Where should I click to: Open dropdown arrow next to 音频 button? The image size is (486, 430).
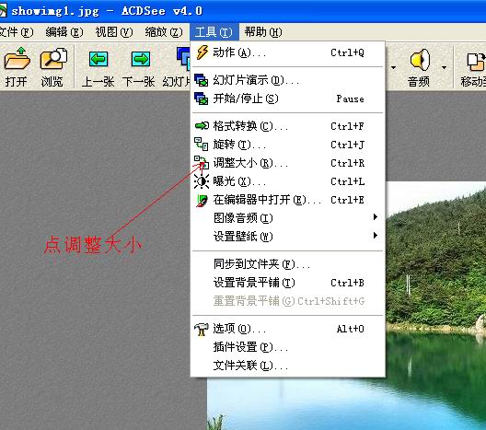point(444,67)
